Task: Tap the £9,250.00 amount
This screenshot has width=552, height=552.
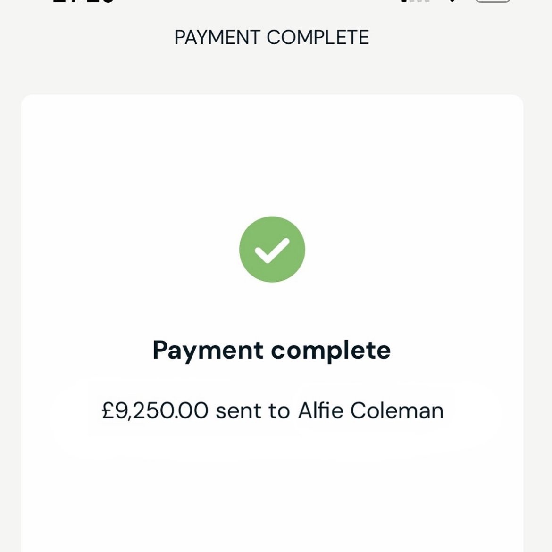Action: tap(155, 410)
